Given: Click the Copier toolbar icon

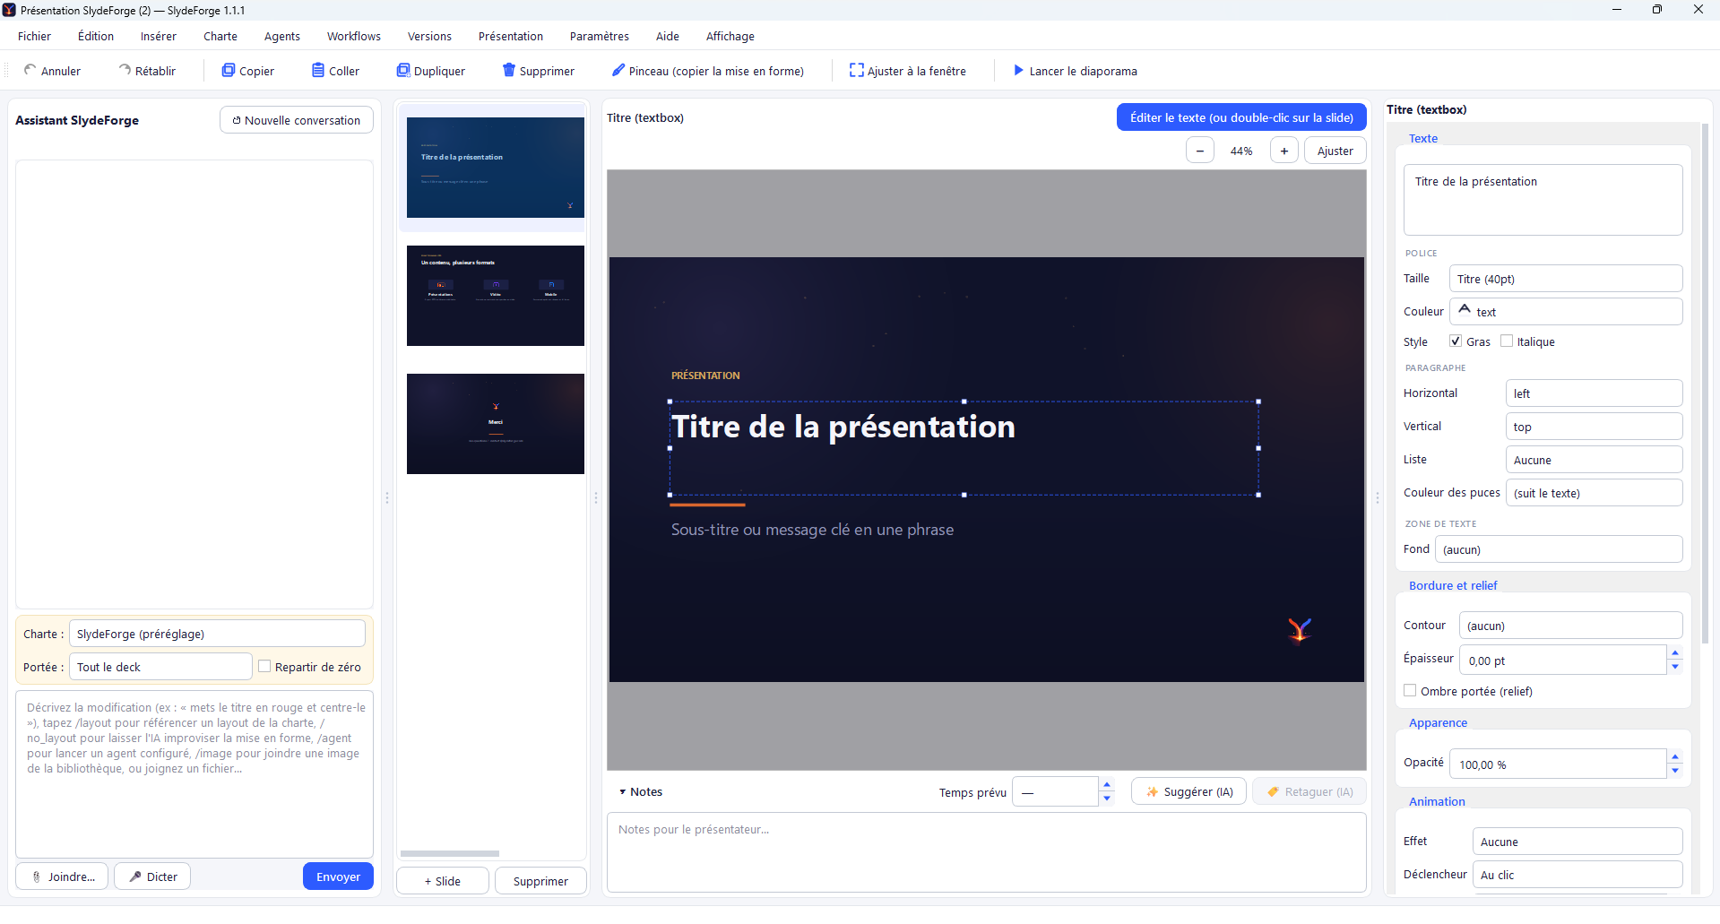Looking at the screenshot, I should click(x=229, y=70).
